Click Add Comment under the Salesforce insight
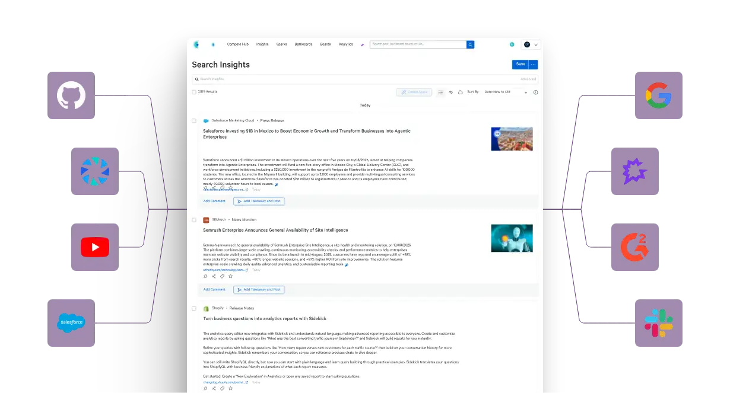The width and height of the screenshot is (730, 393). 214,201
